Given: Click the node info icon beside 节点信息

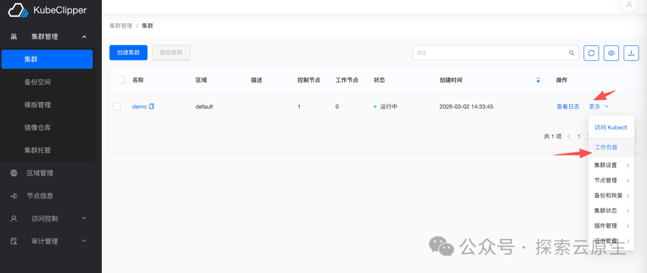Looking at the screenshot, I should 14,195.
